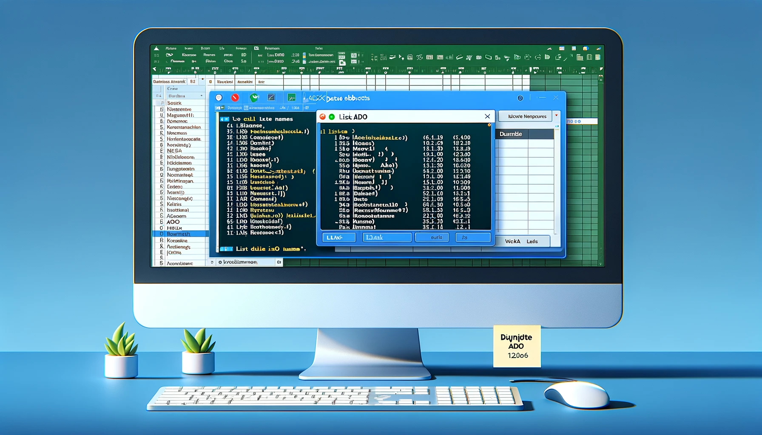Click the red circle icon in blue dialog toolbar

pos(235,98)
